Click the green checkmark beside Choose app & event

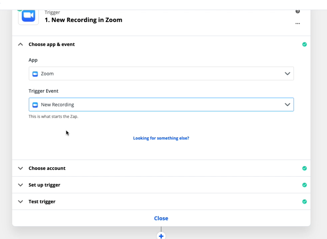[305, 44]
